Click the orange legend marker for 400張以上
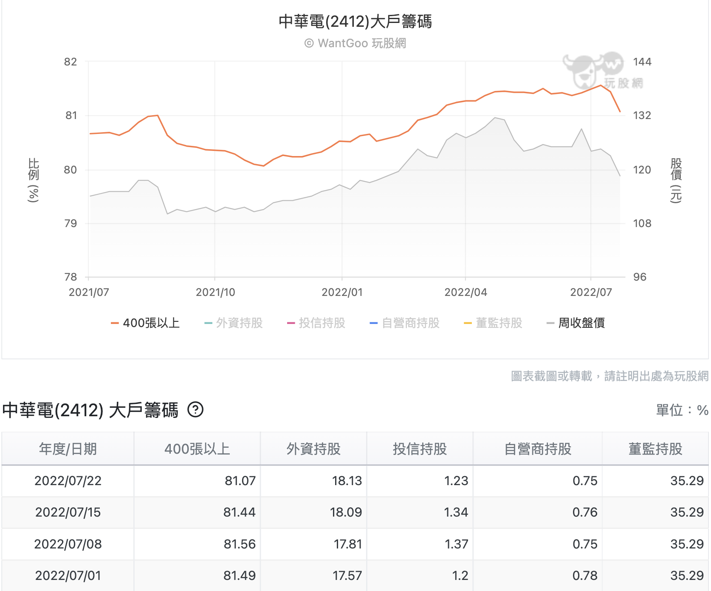This screenshot has height=591, width=711. [x=116, y=323]
